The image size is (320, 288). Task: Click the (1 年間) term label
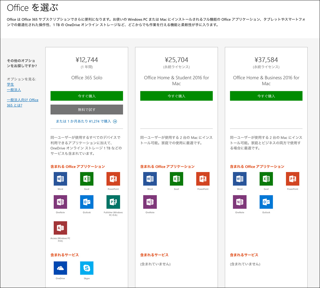coord(87,67)
